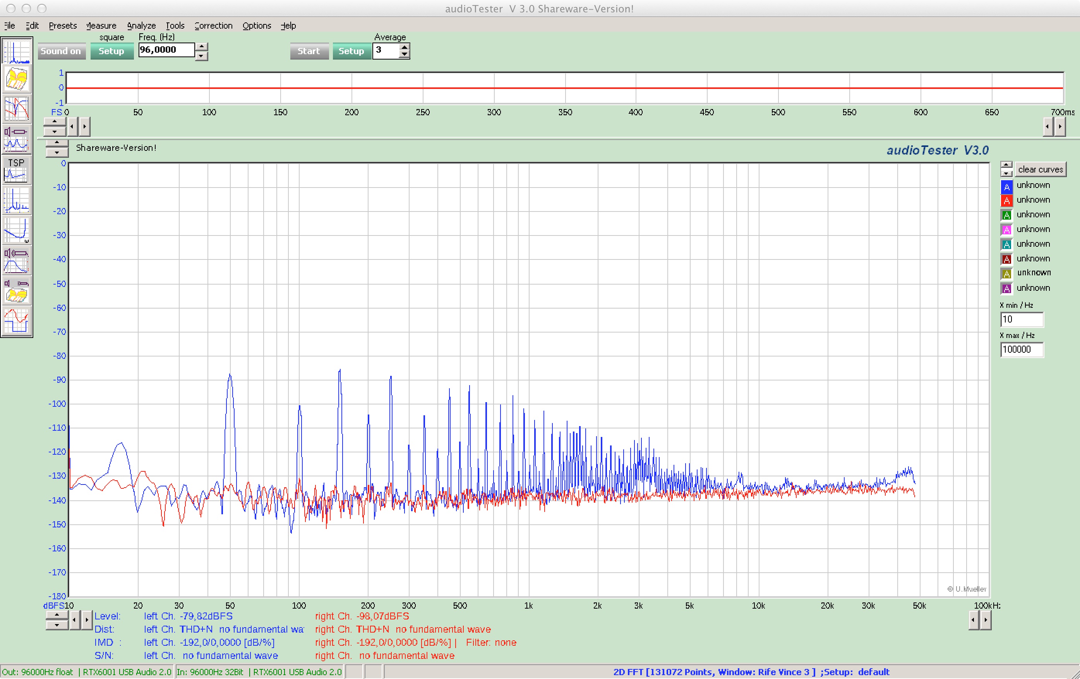The height and width of the screenshot is (679, 1080).
Task: Select the green curve A marker
Action: (x=1006, y=215)
